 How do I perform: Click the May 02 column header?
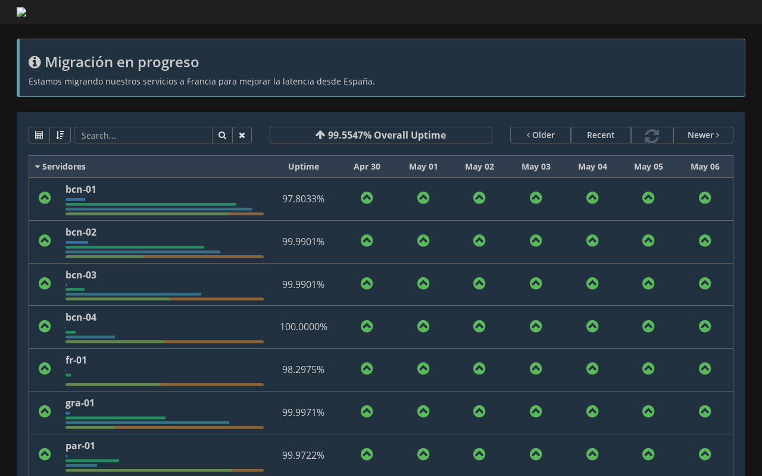coord(479,167)
